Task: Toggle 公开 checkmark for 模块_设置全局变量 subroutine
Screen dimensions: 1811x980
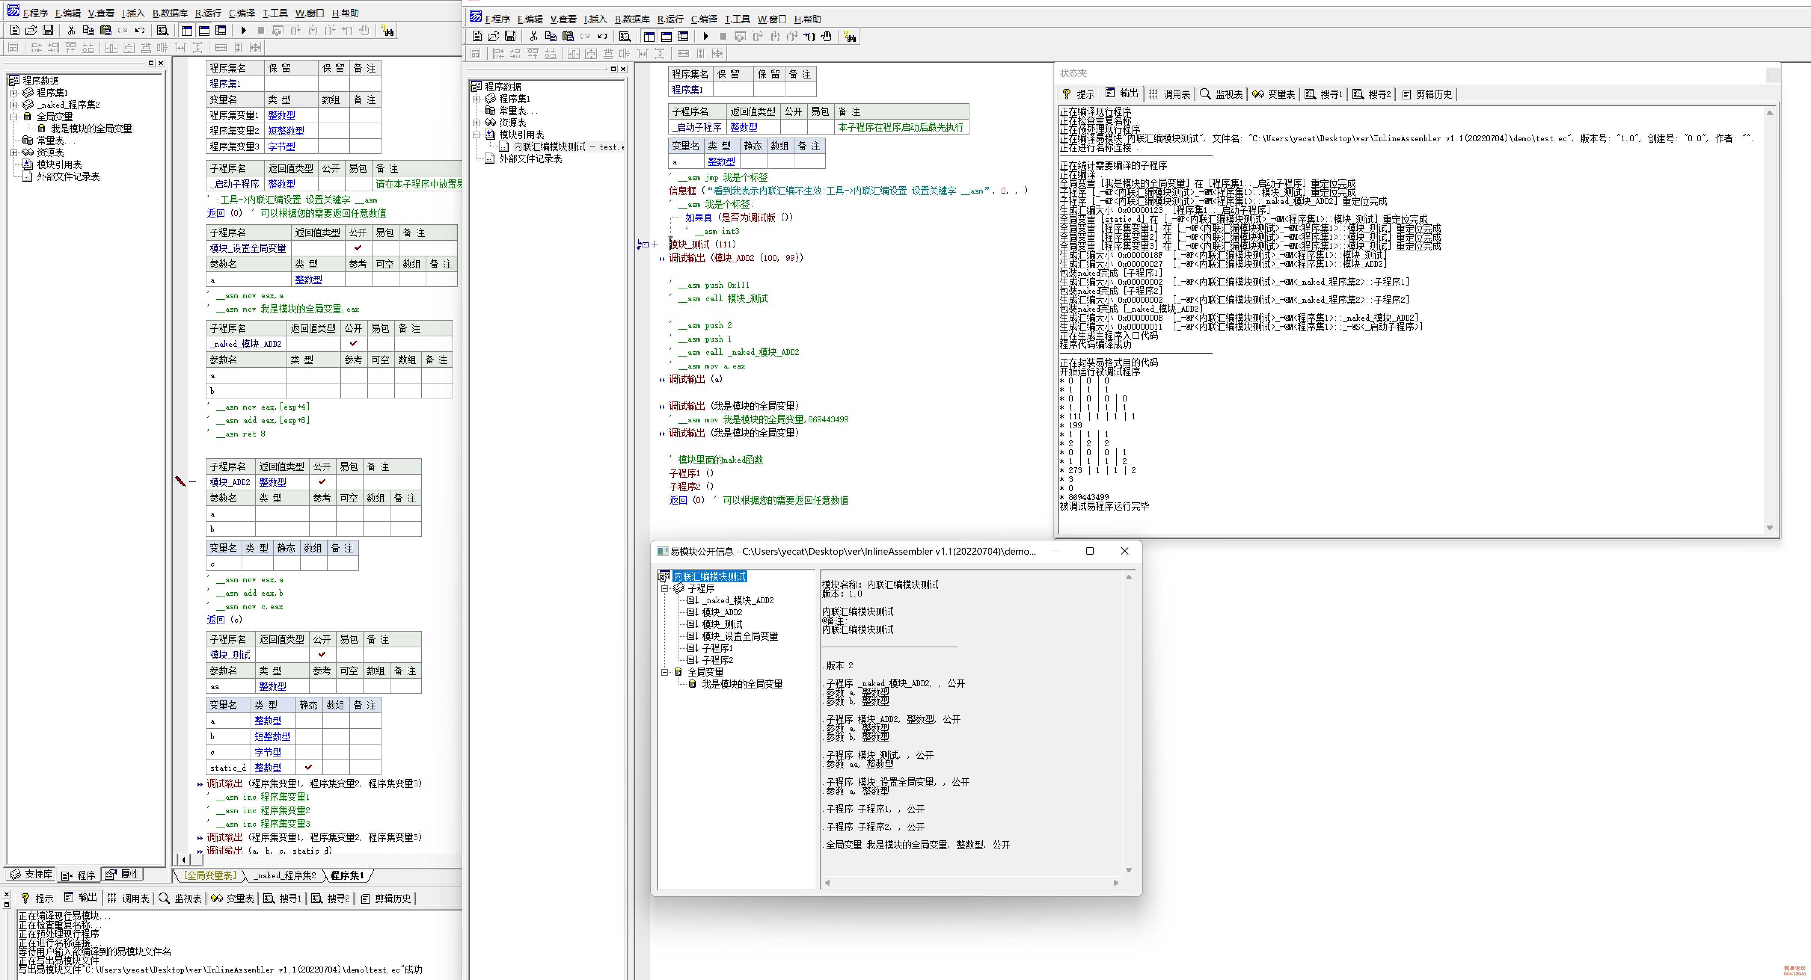Action: point(358,248)
